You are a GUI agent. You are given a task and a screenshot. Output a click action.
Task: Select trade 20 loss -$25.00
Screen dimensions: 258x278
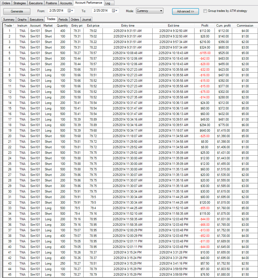pyautogui.click(x=205, y=136)
